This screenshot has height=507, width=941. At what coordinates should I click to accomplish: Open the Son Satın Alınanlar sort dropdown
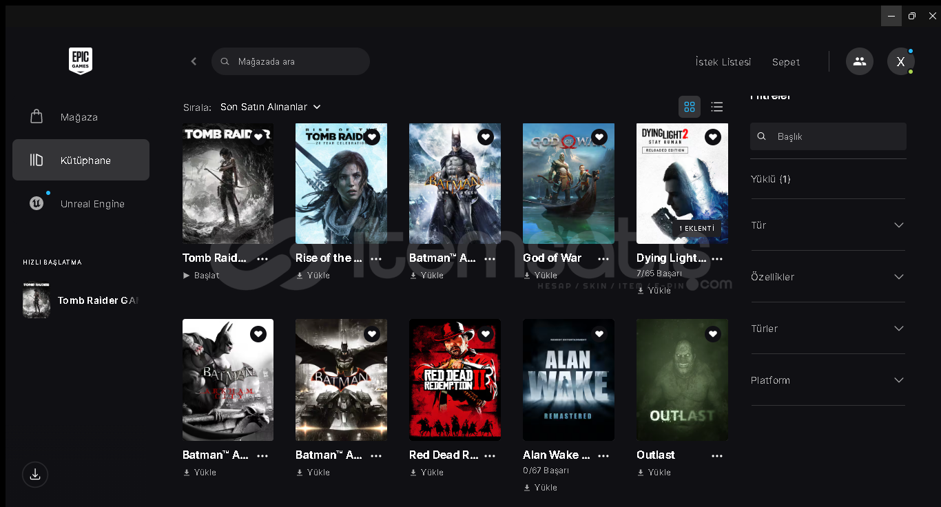pyautogui.click(x=271, y=107)
